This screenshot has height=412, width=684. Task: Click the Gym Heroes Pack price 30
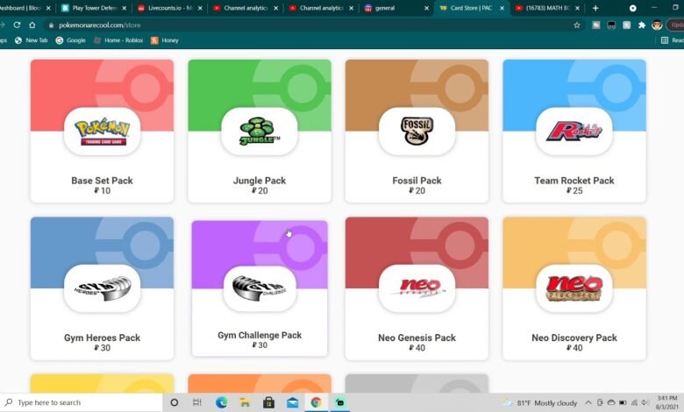[x=102, y=348]
